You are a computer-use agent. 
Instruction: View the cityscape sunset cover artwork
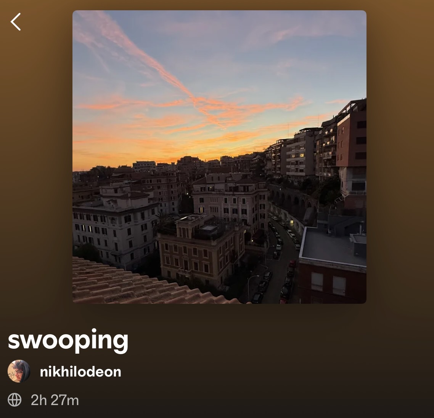tap(220, 157)
